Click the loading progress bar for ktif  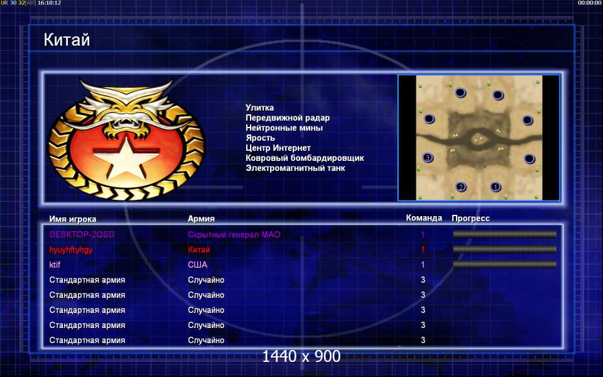coord(504,265)
